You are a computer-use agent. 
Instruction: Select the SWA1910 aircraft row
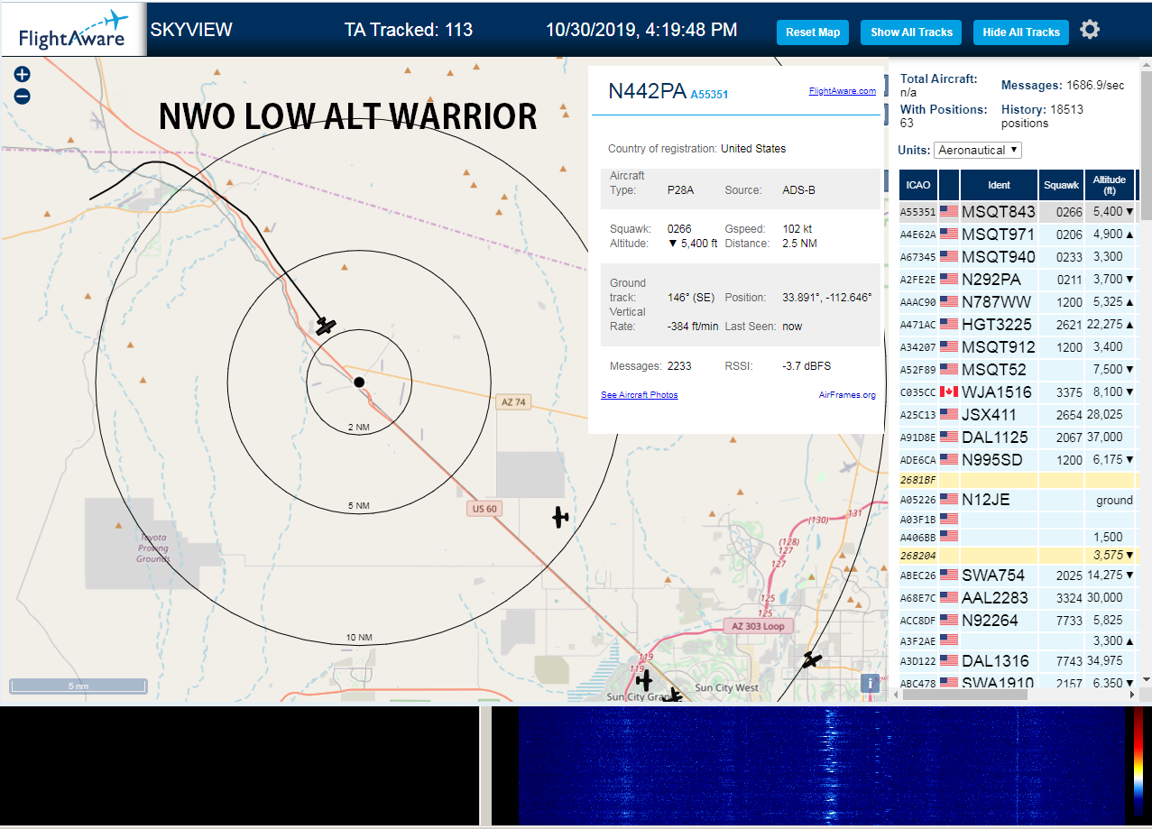coord(1018,681)
